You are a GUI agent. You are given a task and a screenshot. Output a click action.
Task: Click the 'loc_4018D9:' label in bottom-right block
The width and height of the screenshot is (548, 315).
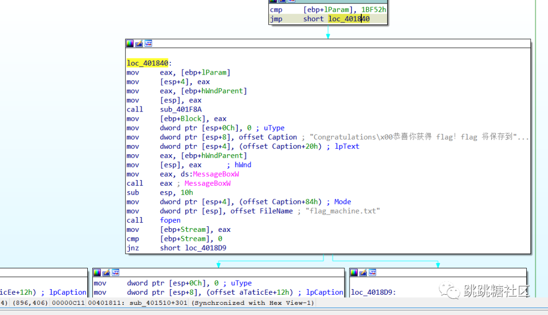coord(373,292)
